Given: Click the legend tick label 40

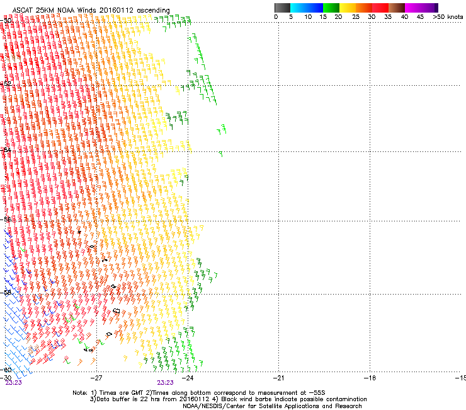Looking at the screenshot, I should [404, 16].
